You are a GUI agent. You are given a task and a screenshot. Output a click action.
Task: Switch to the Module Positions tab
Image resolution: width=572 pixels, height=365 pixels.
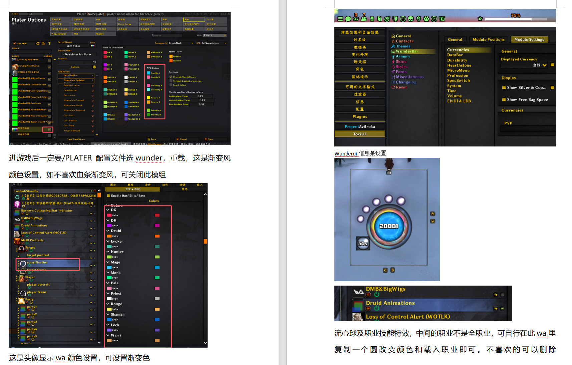[x=488, y=39]
